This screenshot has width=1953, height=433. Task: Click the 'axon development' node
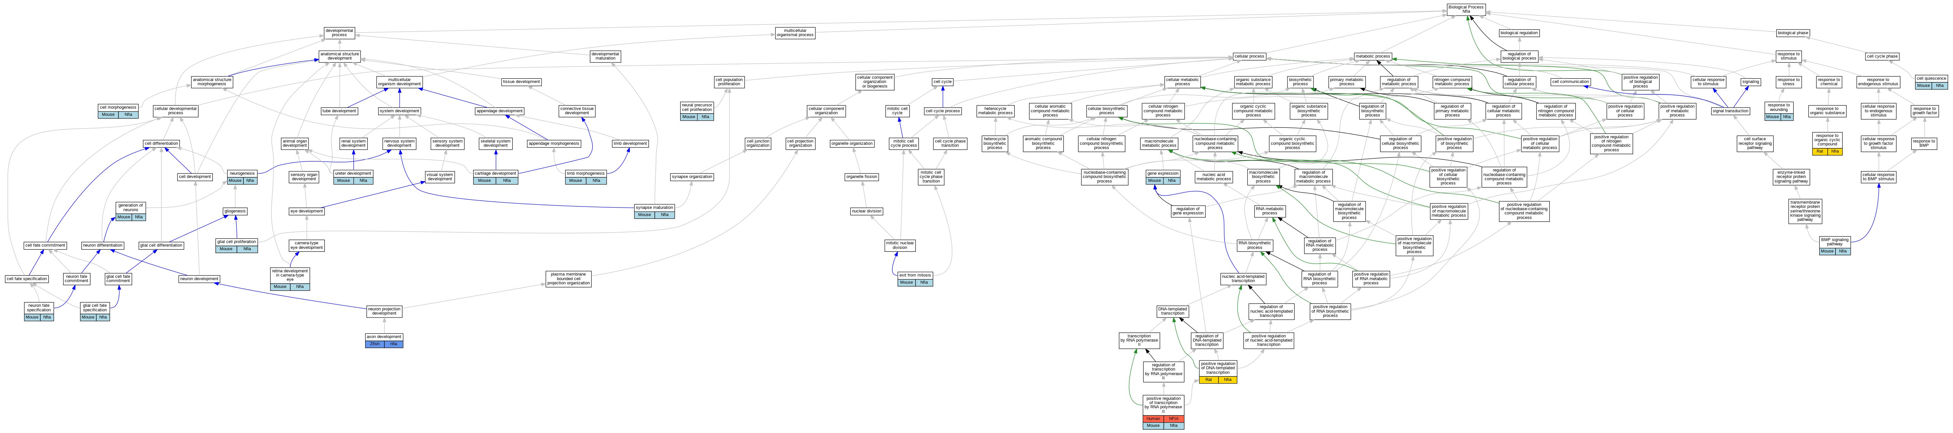(x=384, y=341)
